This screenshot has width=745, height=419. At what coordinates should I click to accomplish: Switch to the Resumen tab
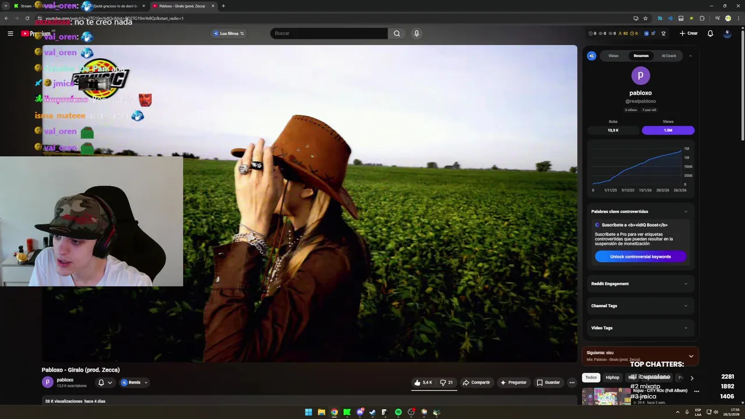tap(641, 56)
